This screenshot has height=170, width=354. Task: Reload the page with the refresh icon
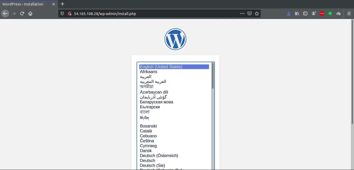click(22, 13)
